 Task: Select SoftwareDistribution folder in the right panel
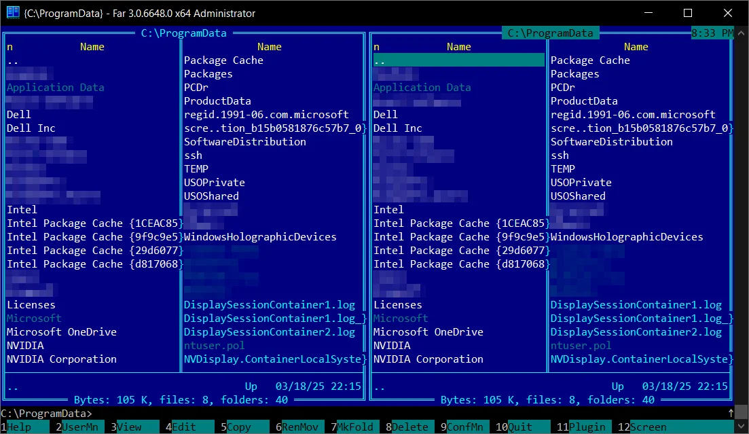pos(611,142)
